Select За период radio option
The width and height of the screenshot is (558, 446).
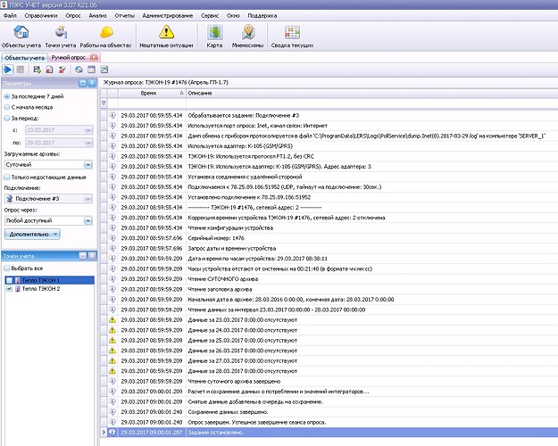[x=7, y=119]
